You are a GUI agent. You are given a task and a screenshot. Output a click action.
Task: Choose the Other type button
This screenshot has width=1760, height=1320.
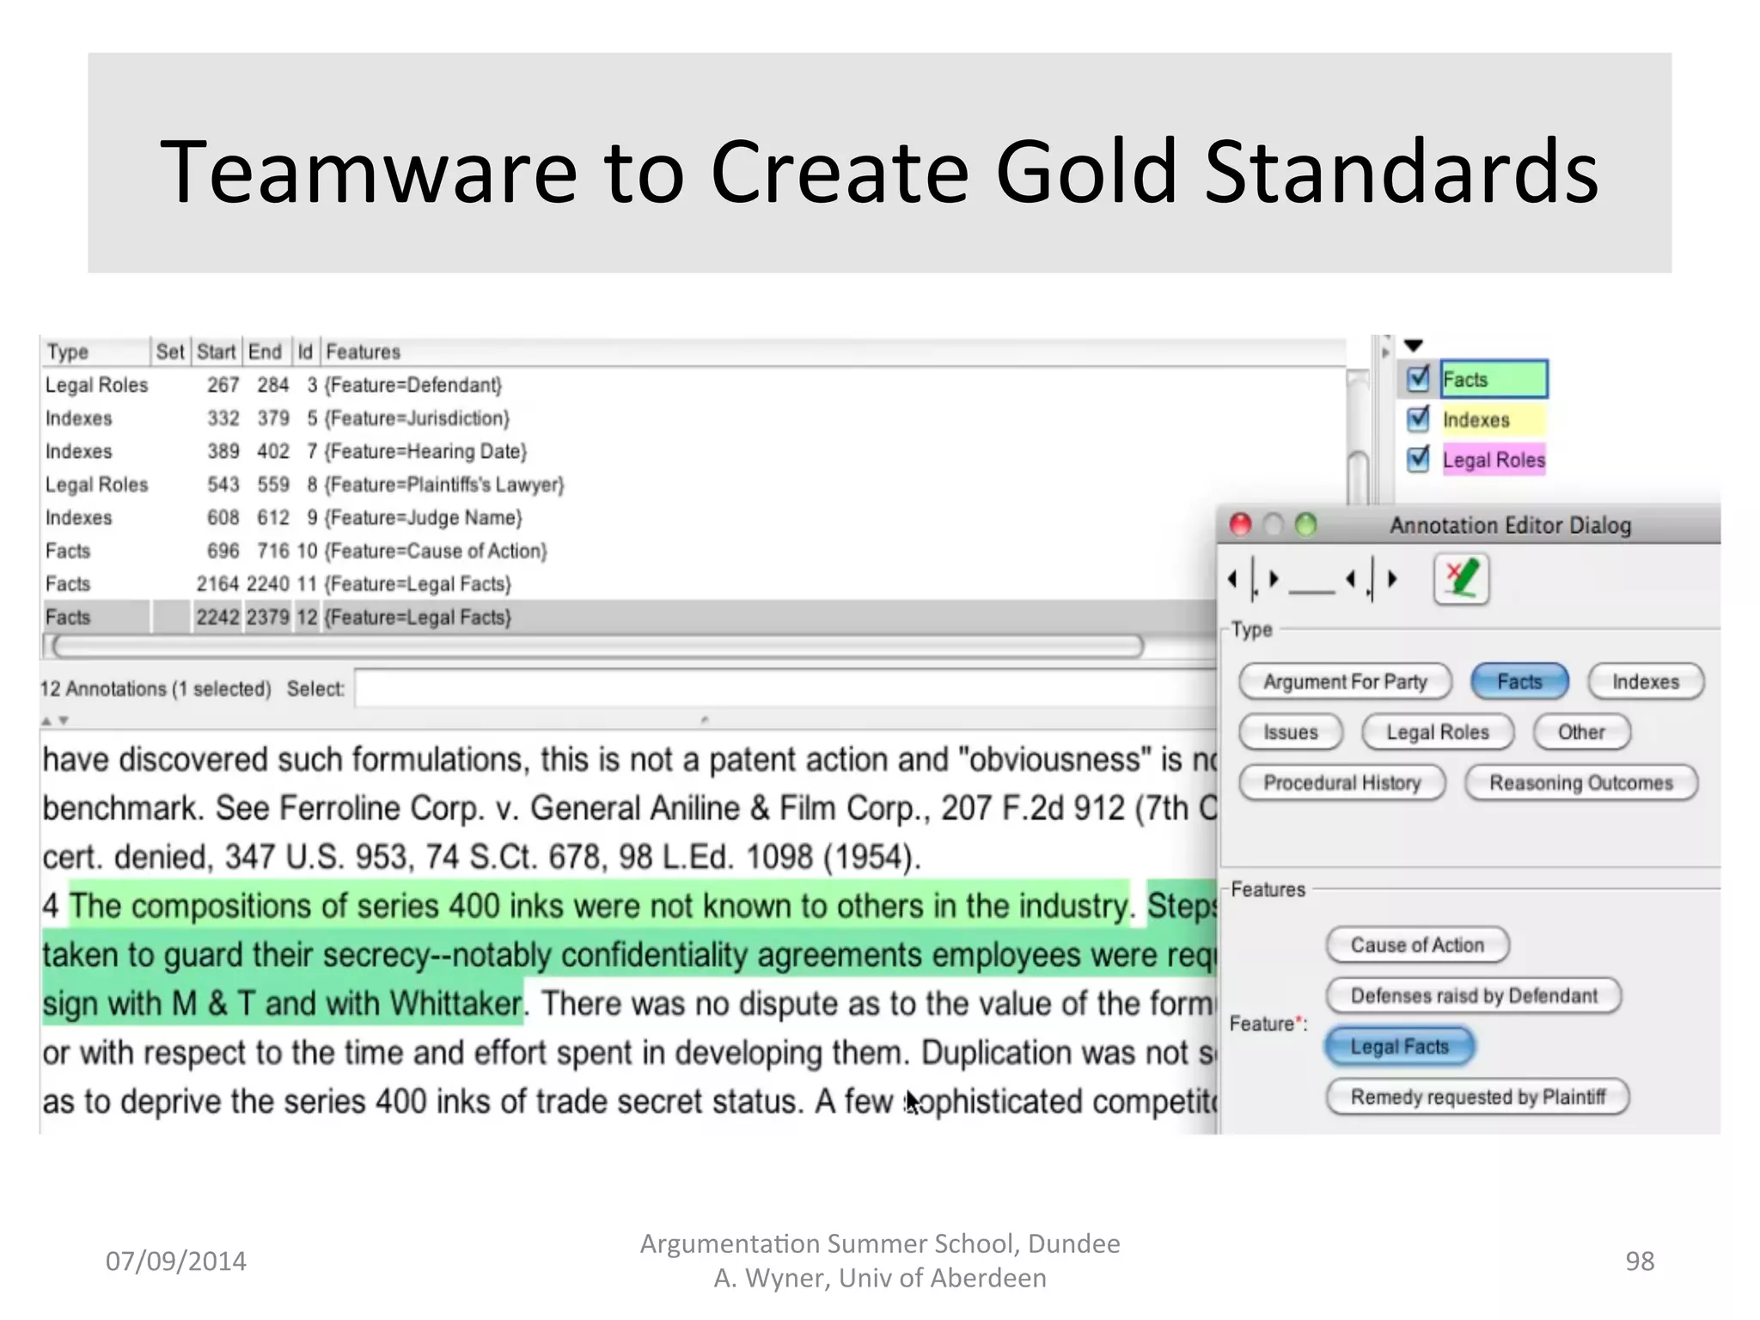(1581, 732)
